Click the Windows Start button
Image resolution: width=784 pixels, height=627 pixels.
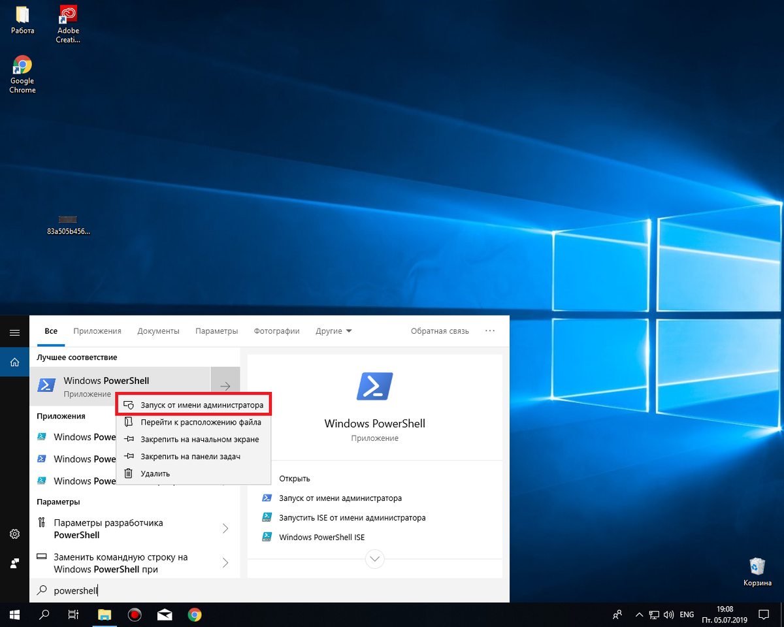click(14, 614)
